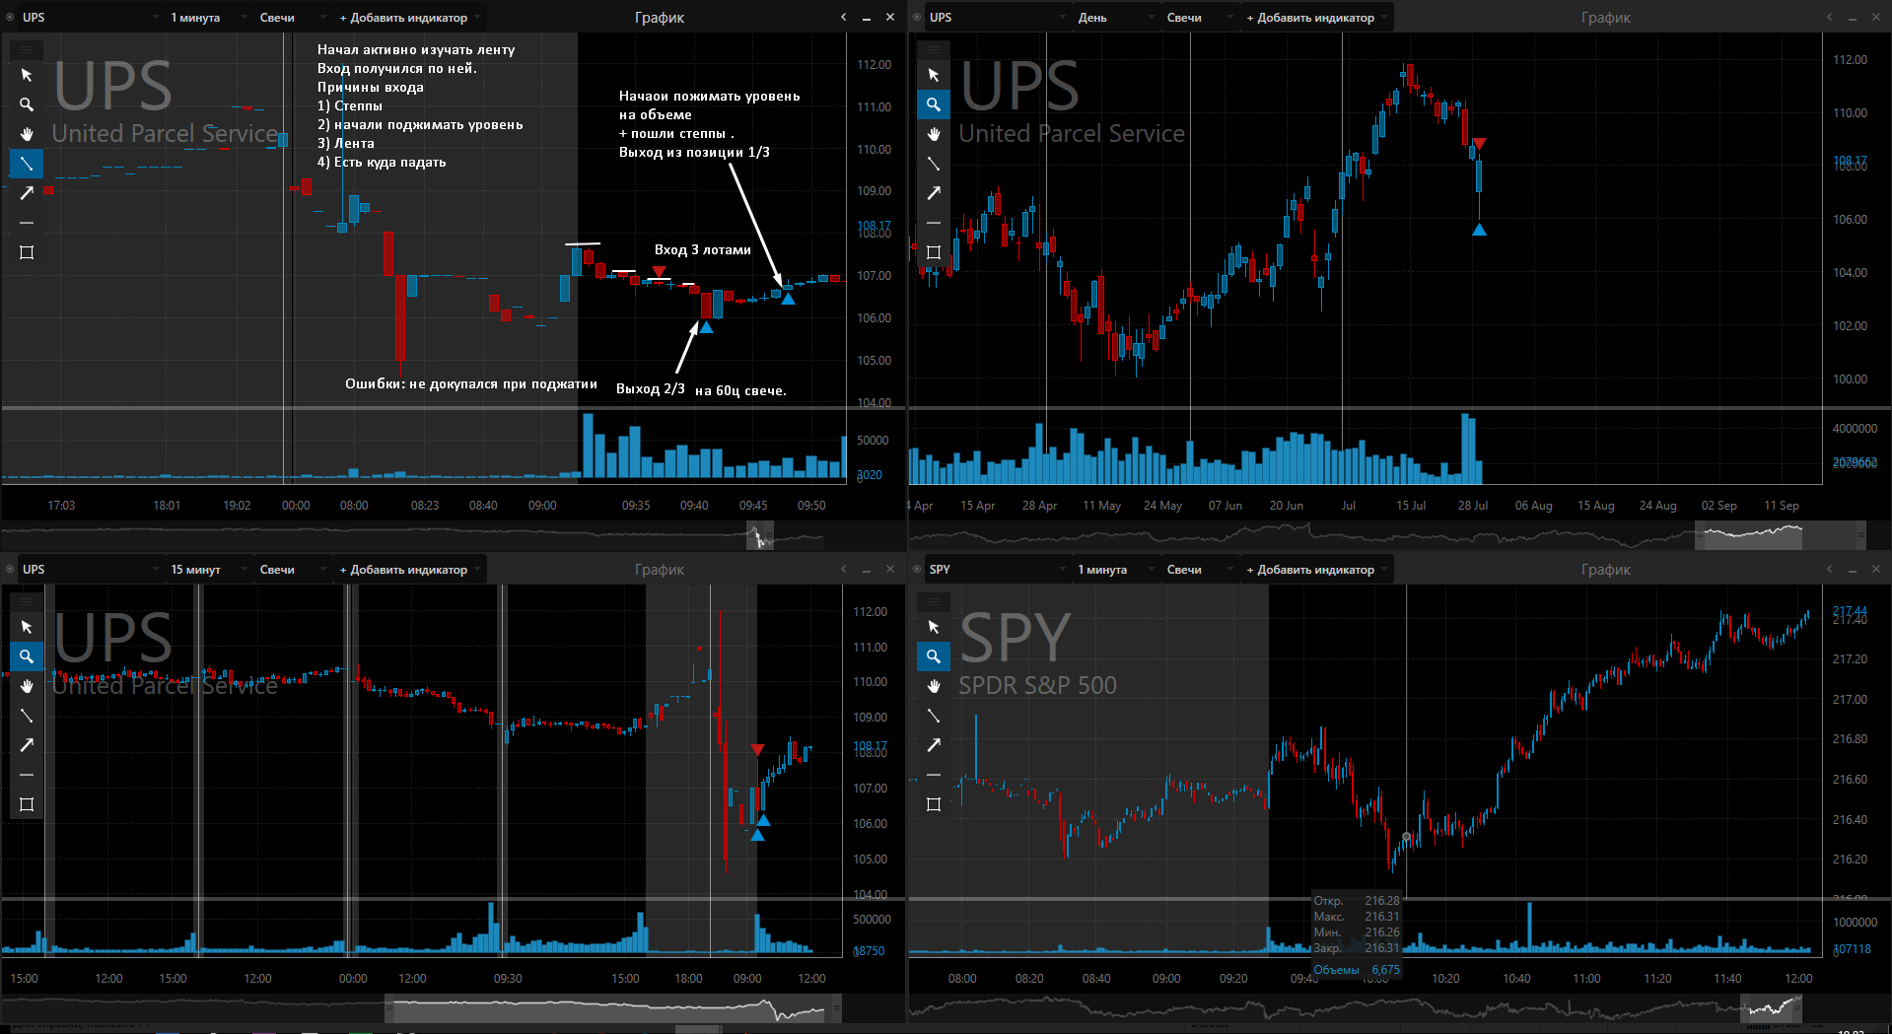Select the arrow drawing tool in UPS 1-minute chart
The height and width of the screenshot is (1034, 1892).
click(27, 193)
